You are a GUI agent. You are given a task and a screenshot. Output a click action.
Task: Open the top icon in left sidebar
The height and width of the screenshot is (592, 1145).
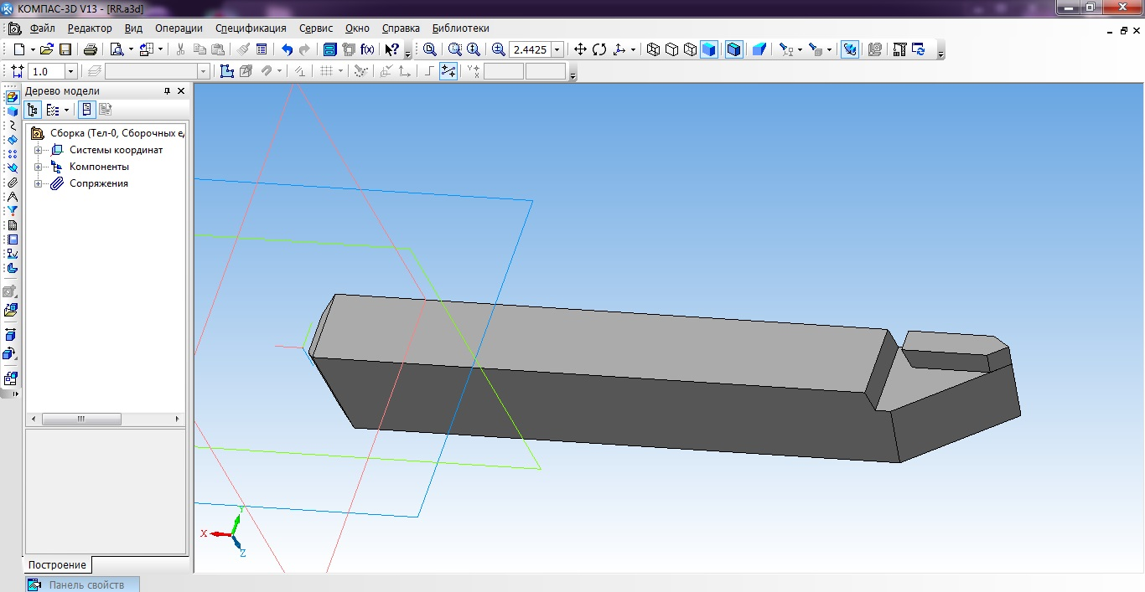click(x=12, y=97)
